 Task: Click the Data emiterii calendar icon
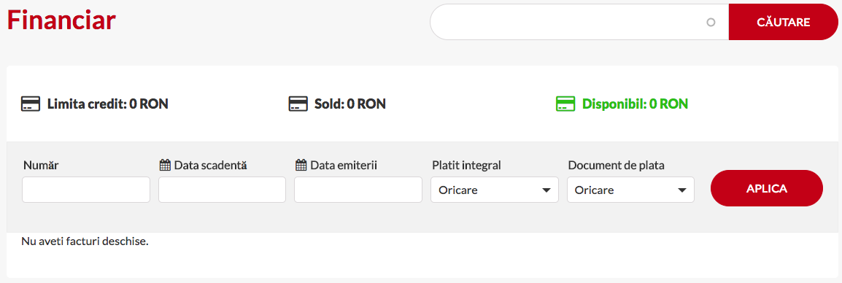(x=301, y=166)
